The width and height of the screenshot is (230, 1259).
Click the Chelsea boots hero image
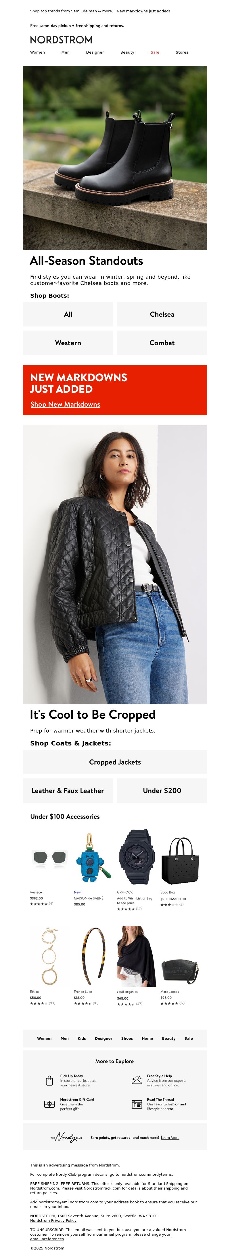tap(115, 158)
